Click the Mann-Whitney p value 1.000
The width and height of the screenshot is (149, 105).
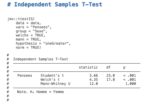click(131, 84)
